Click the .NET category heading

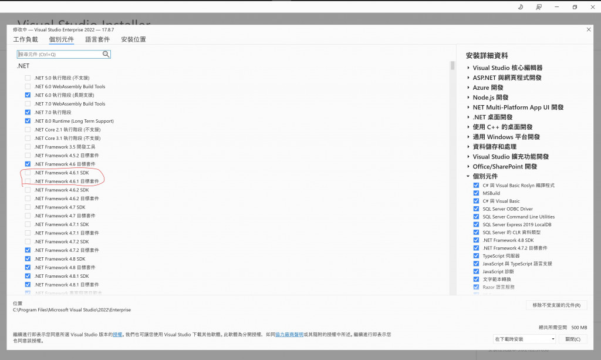23,66
